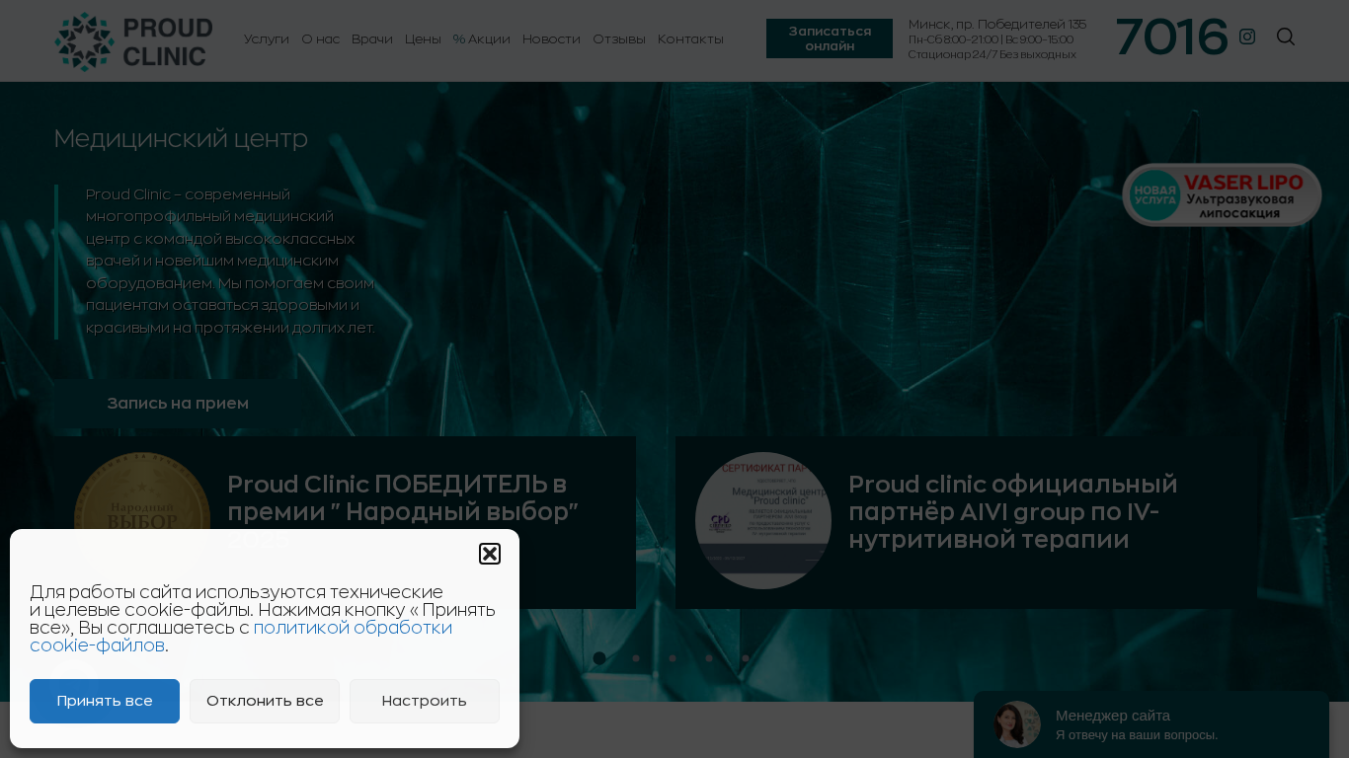Open the Контакты menu item
Screen dimensions: 1349x758
tap(690, 38)
